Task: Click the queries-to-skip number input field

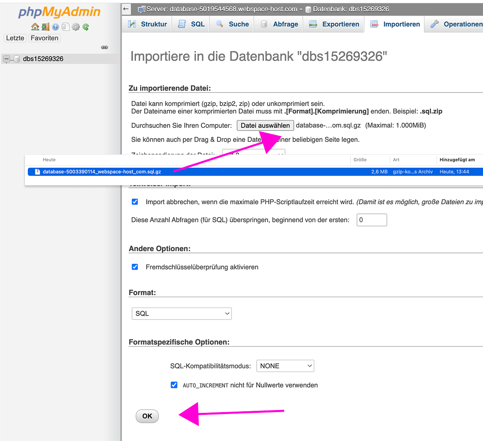Action: point(372,220)
